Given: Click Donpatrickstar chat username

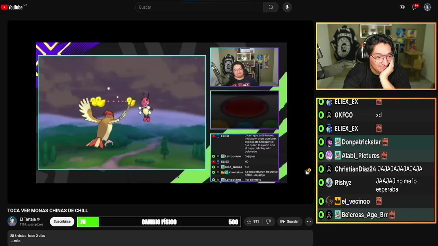Looking at the screenshot, I should [x=361, y=142].
